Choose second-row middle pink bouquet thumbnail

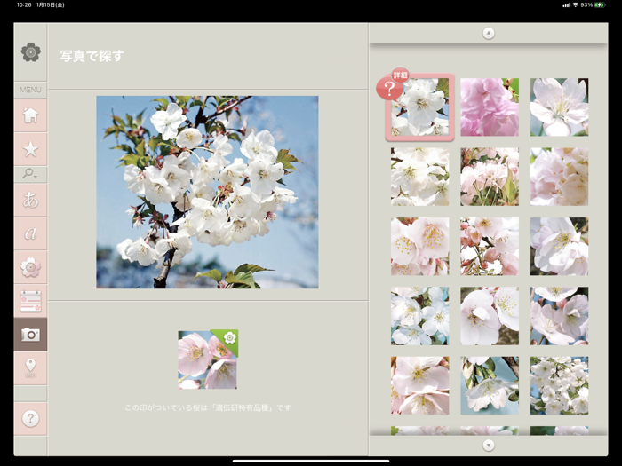[490, 177]
